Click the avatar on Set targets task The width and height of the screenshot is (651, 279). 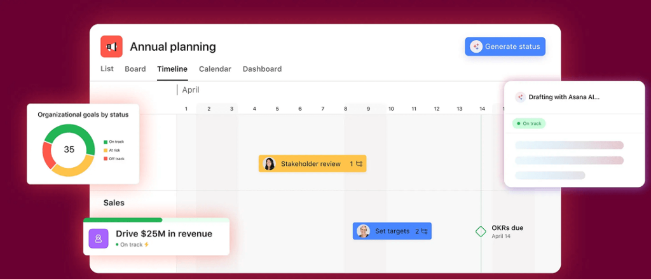(363, 231)
